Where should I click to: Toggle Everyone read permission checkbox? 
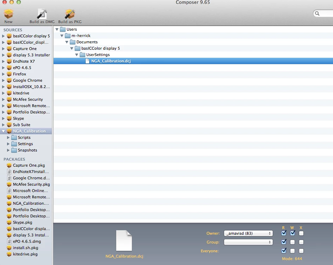pyautogui.click(x=284, y=251)
